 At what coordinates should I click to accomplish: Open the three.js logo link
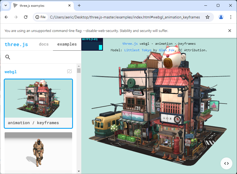coord(16,44)
